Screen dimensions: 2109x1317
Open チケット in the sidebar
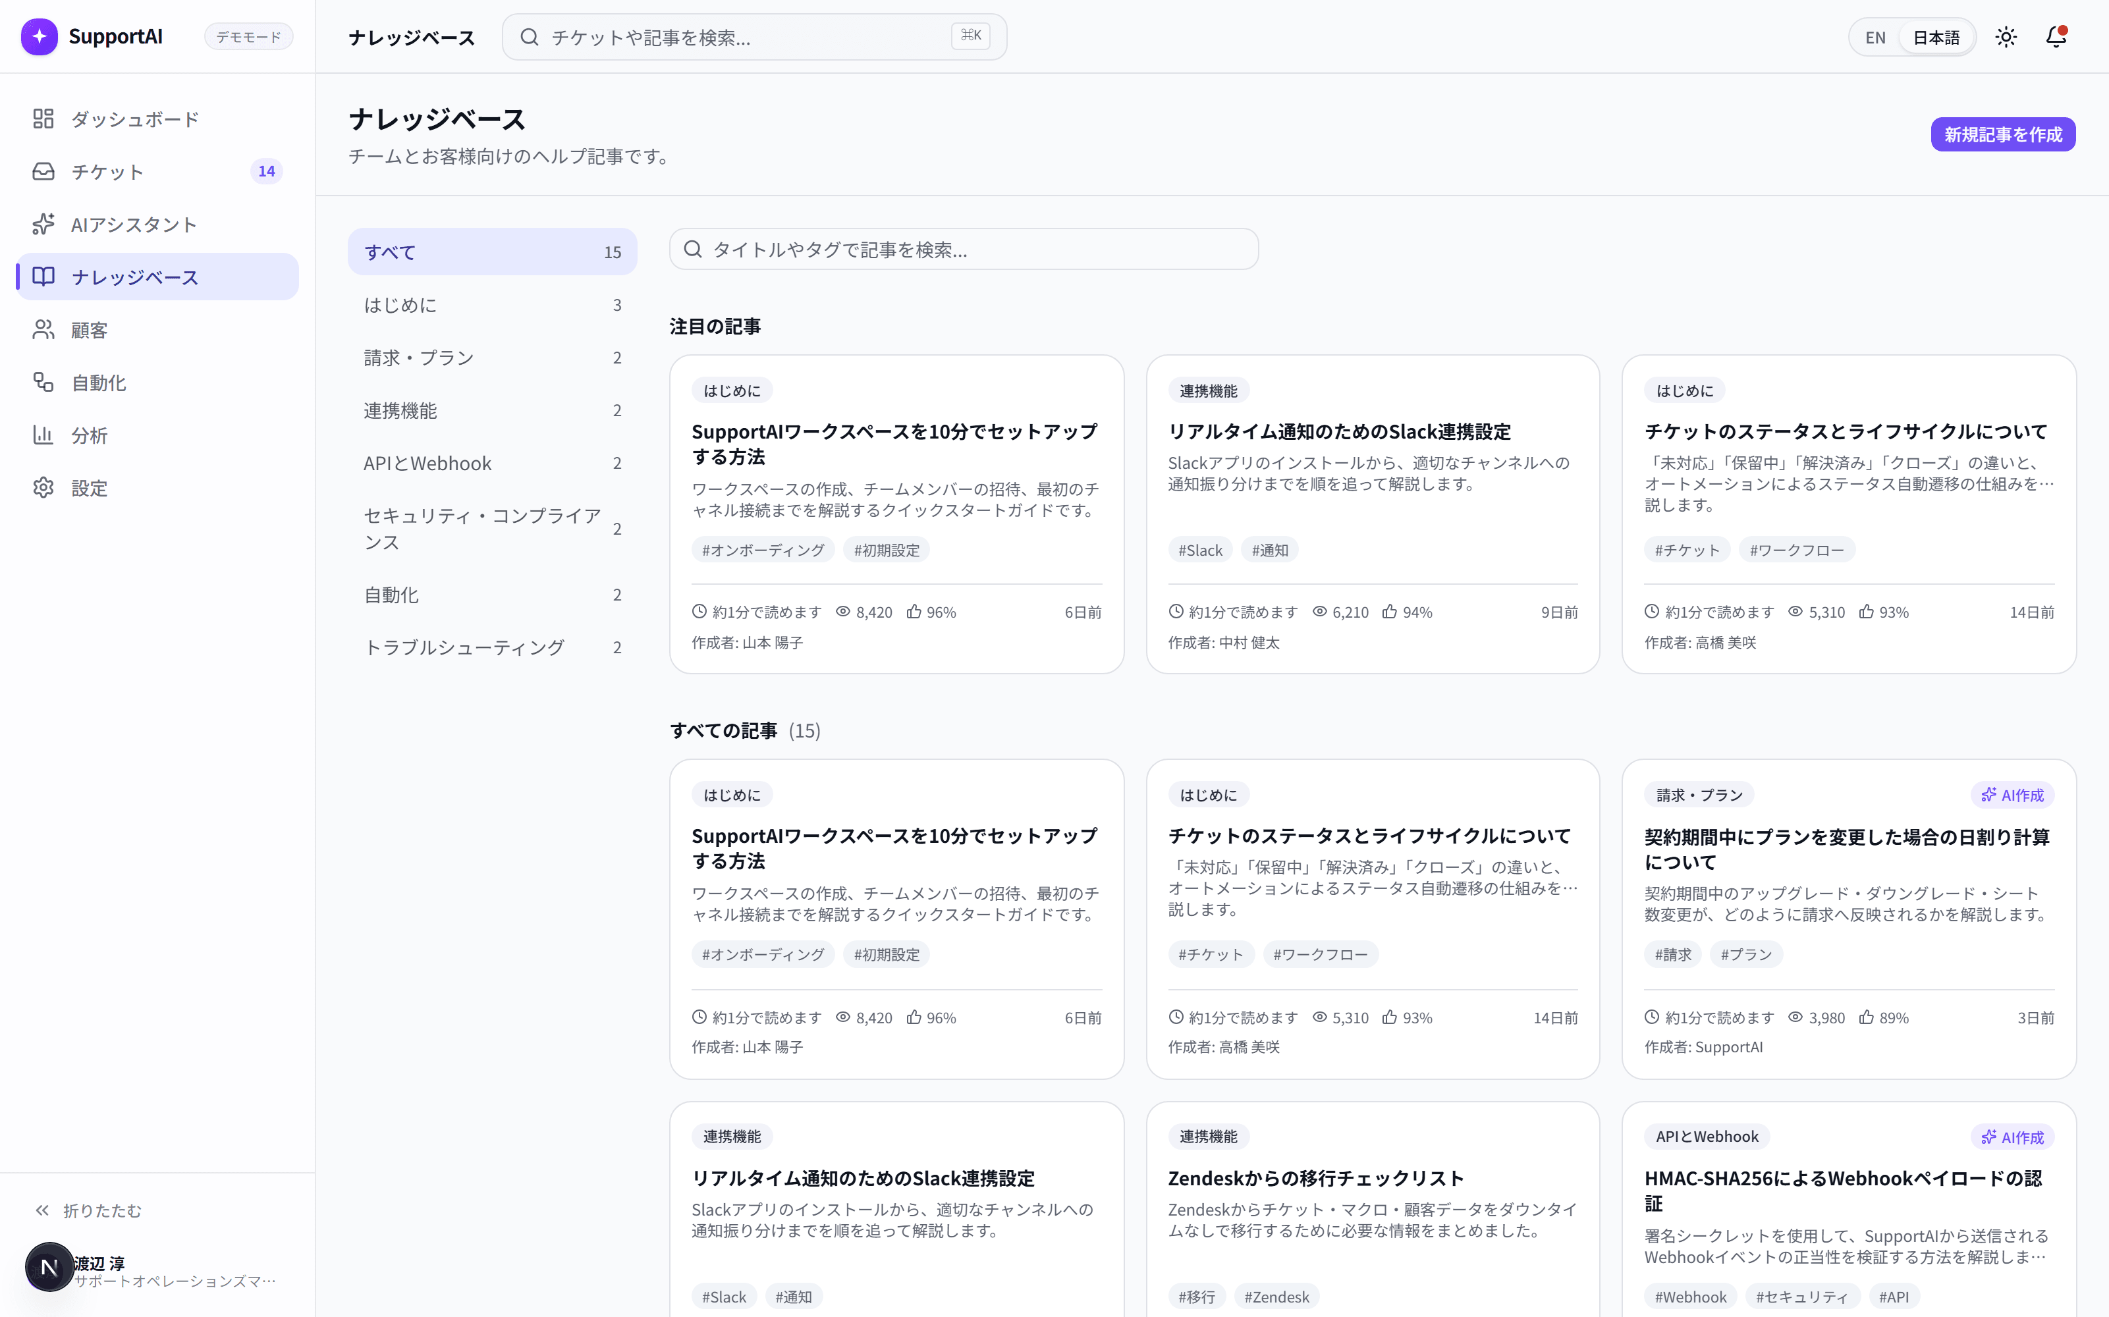point(157,172)
